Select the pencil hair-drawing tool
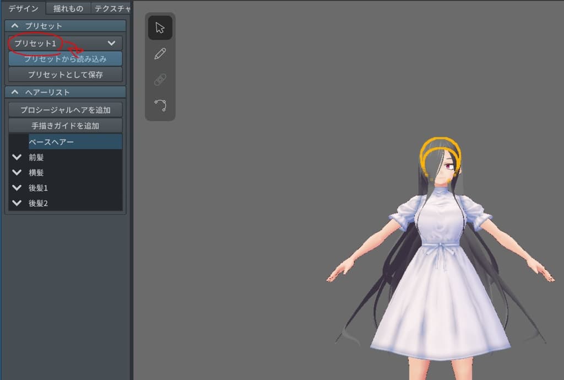The width and height of the screenshot is (564, 380). (x=160, y=53)
